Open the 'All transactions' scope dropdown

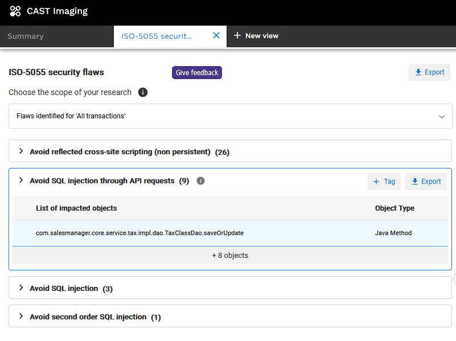click(x=230, y=116)
